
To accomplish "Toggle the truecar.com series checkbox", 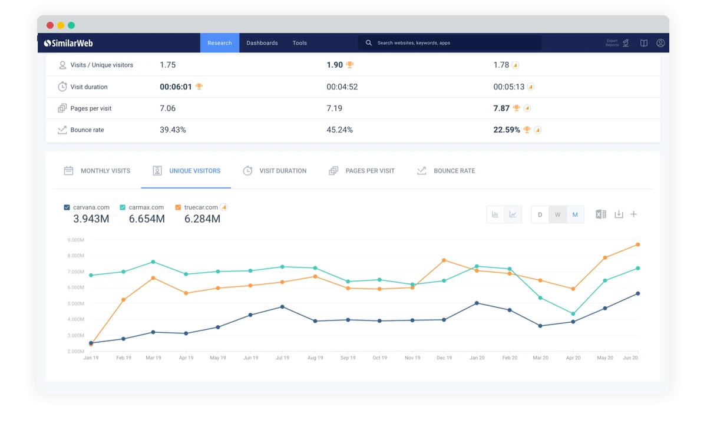I will coord(178,207).
